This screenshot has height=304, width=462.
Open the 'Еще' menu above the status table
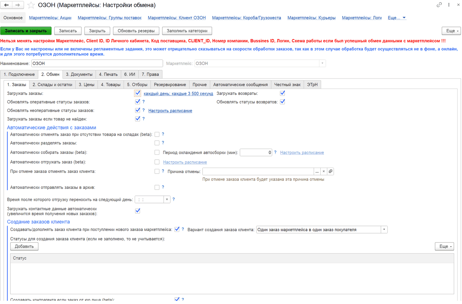click(445, 246)
